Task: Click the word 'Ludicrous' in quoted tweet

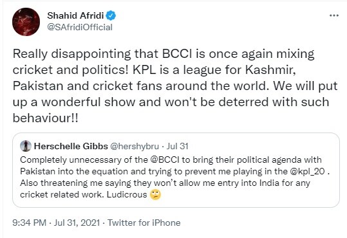Action: (127, 194)
